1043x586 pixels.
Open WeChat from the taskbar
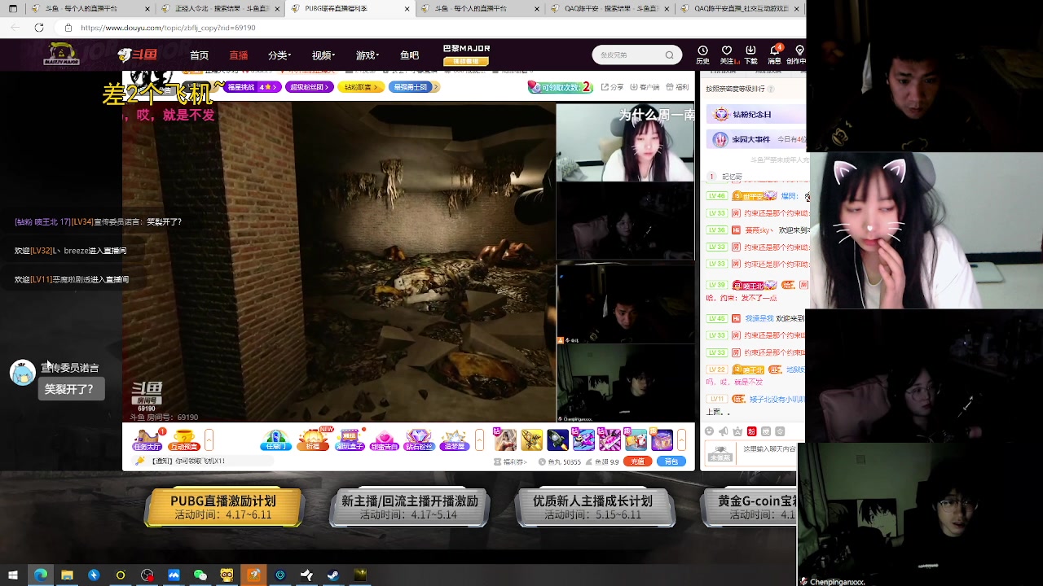(200, 575)
